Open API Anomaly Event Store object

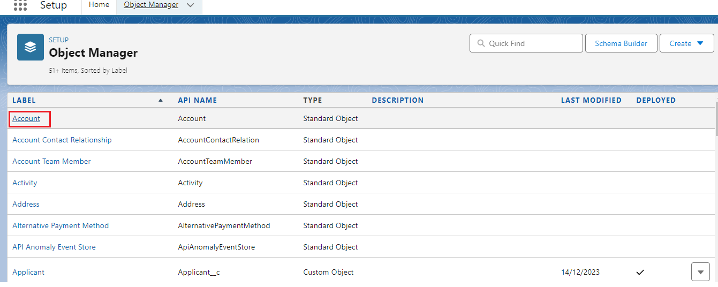pyautogui.click(x=54, y=247)
